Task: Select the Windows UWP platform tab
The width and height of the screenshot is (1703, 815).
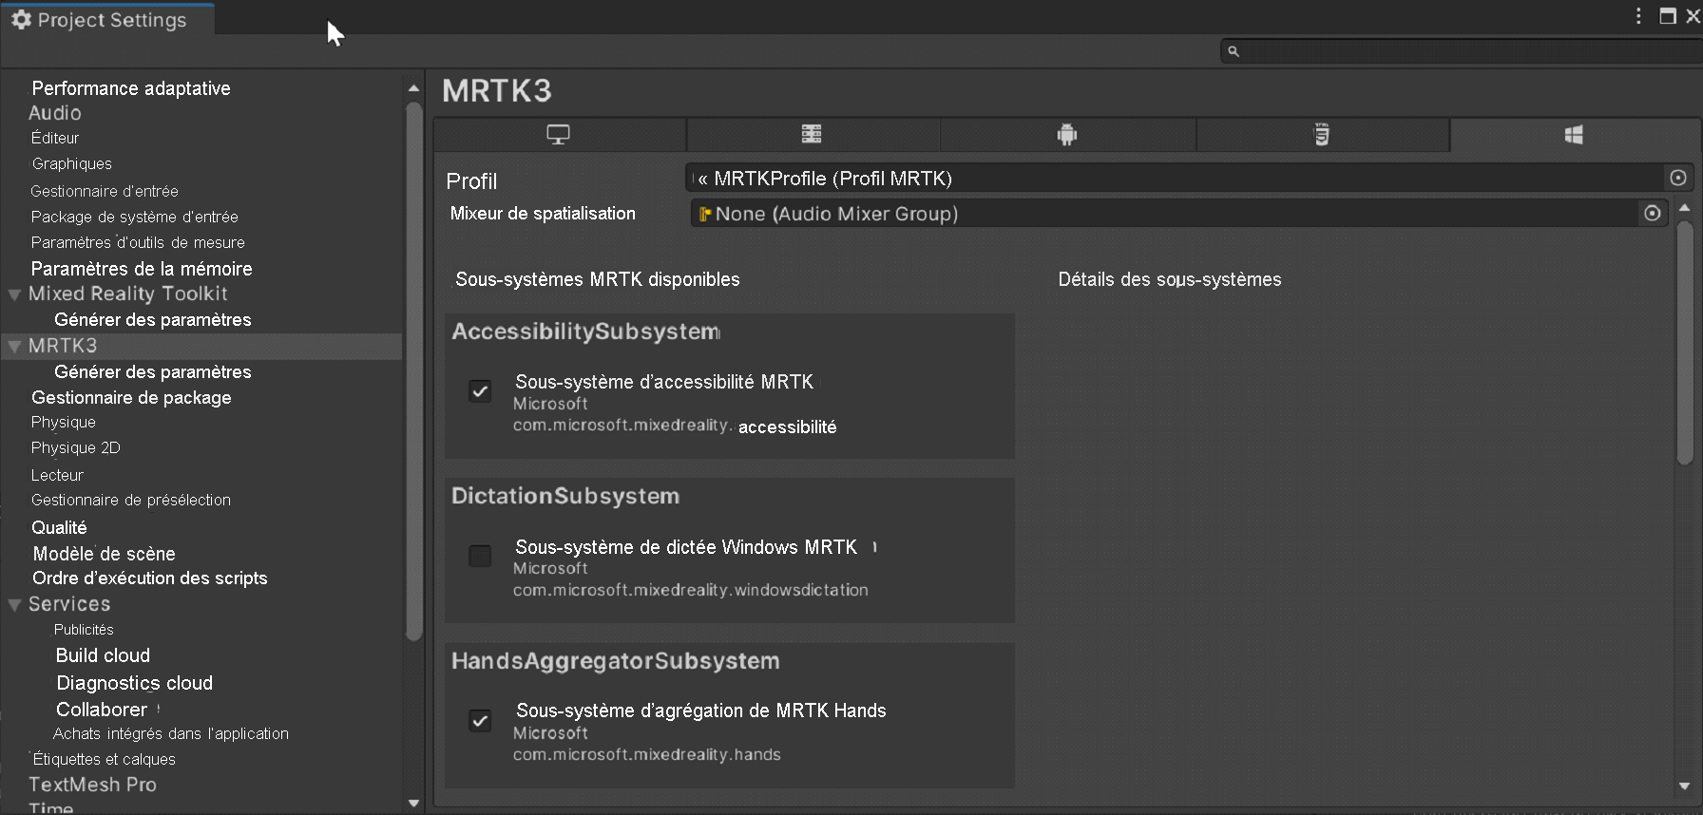Action: (x=1574, y=135)
